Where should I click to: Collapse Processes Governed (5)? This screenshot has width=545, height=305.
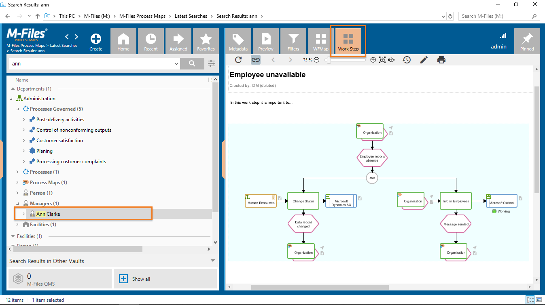click(x=17, y=109)
